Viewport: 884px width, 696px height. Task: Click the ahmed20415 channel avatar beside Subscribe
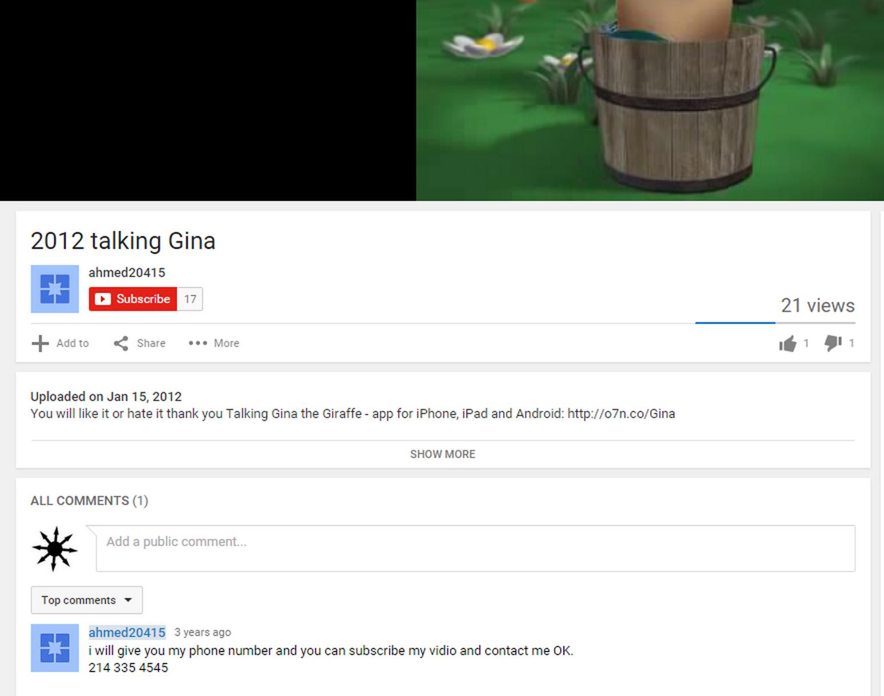point(55,289)
